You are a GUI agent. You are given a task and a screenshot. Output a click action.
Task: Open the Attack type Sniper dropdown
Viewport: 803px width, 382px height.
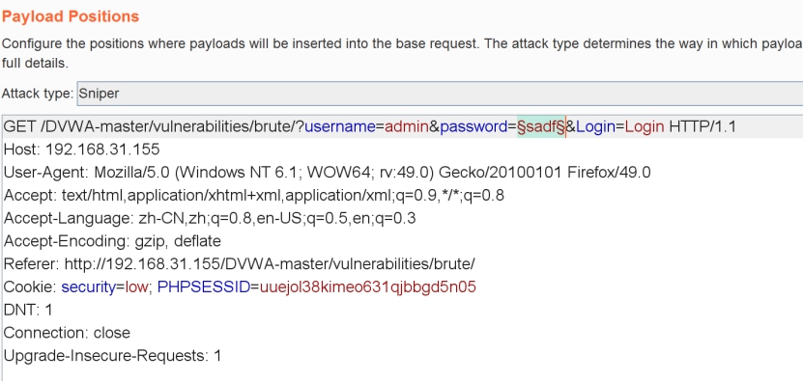click(440, 94)
